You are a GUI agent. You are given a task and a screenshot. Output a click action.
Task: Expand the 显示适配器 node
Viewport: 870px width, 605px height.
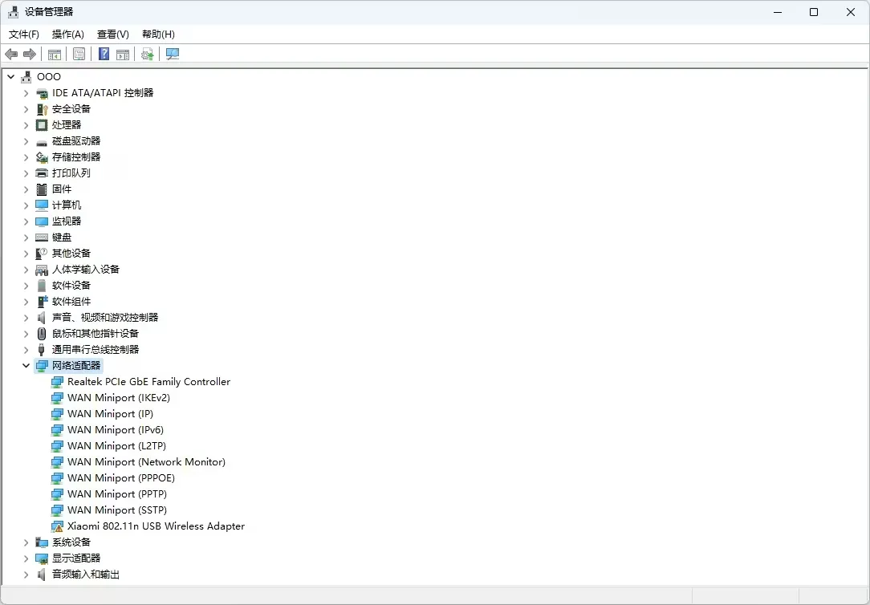(x=26, y=558)
